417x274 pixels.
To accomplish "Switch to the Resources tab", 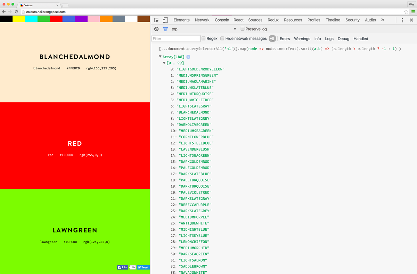I will [293, 20].
